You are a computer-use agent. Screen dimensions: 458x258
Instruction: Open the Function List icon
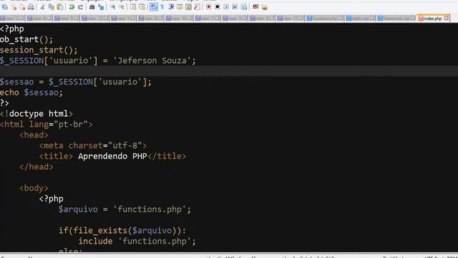tap(198, 7)
